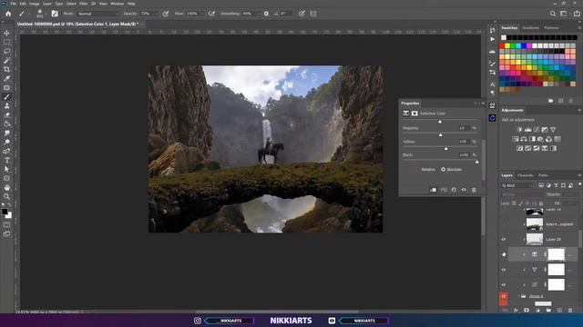Open the layer filter Kind dropdown
583x327 pixels.
(517, 185)
